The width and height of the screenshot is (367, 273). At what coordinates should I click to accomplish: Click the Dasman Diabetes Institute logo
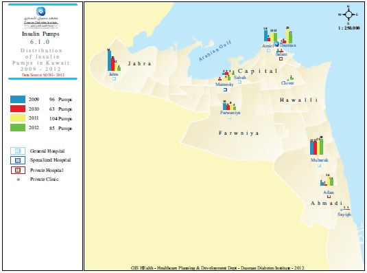pyautogui.click(x=40, y=11)
